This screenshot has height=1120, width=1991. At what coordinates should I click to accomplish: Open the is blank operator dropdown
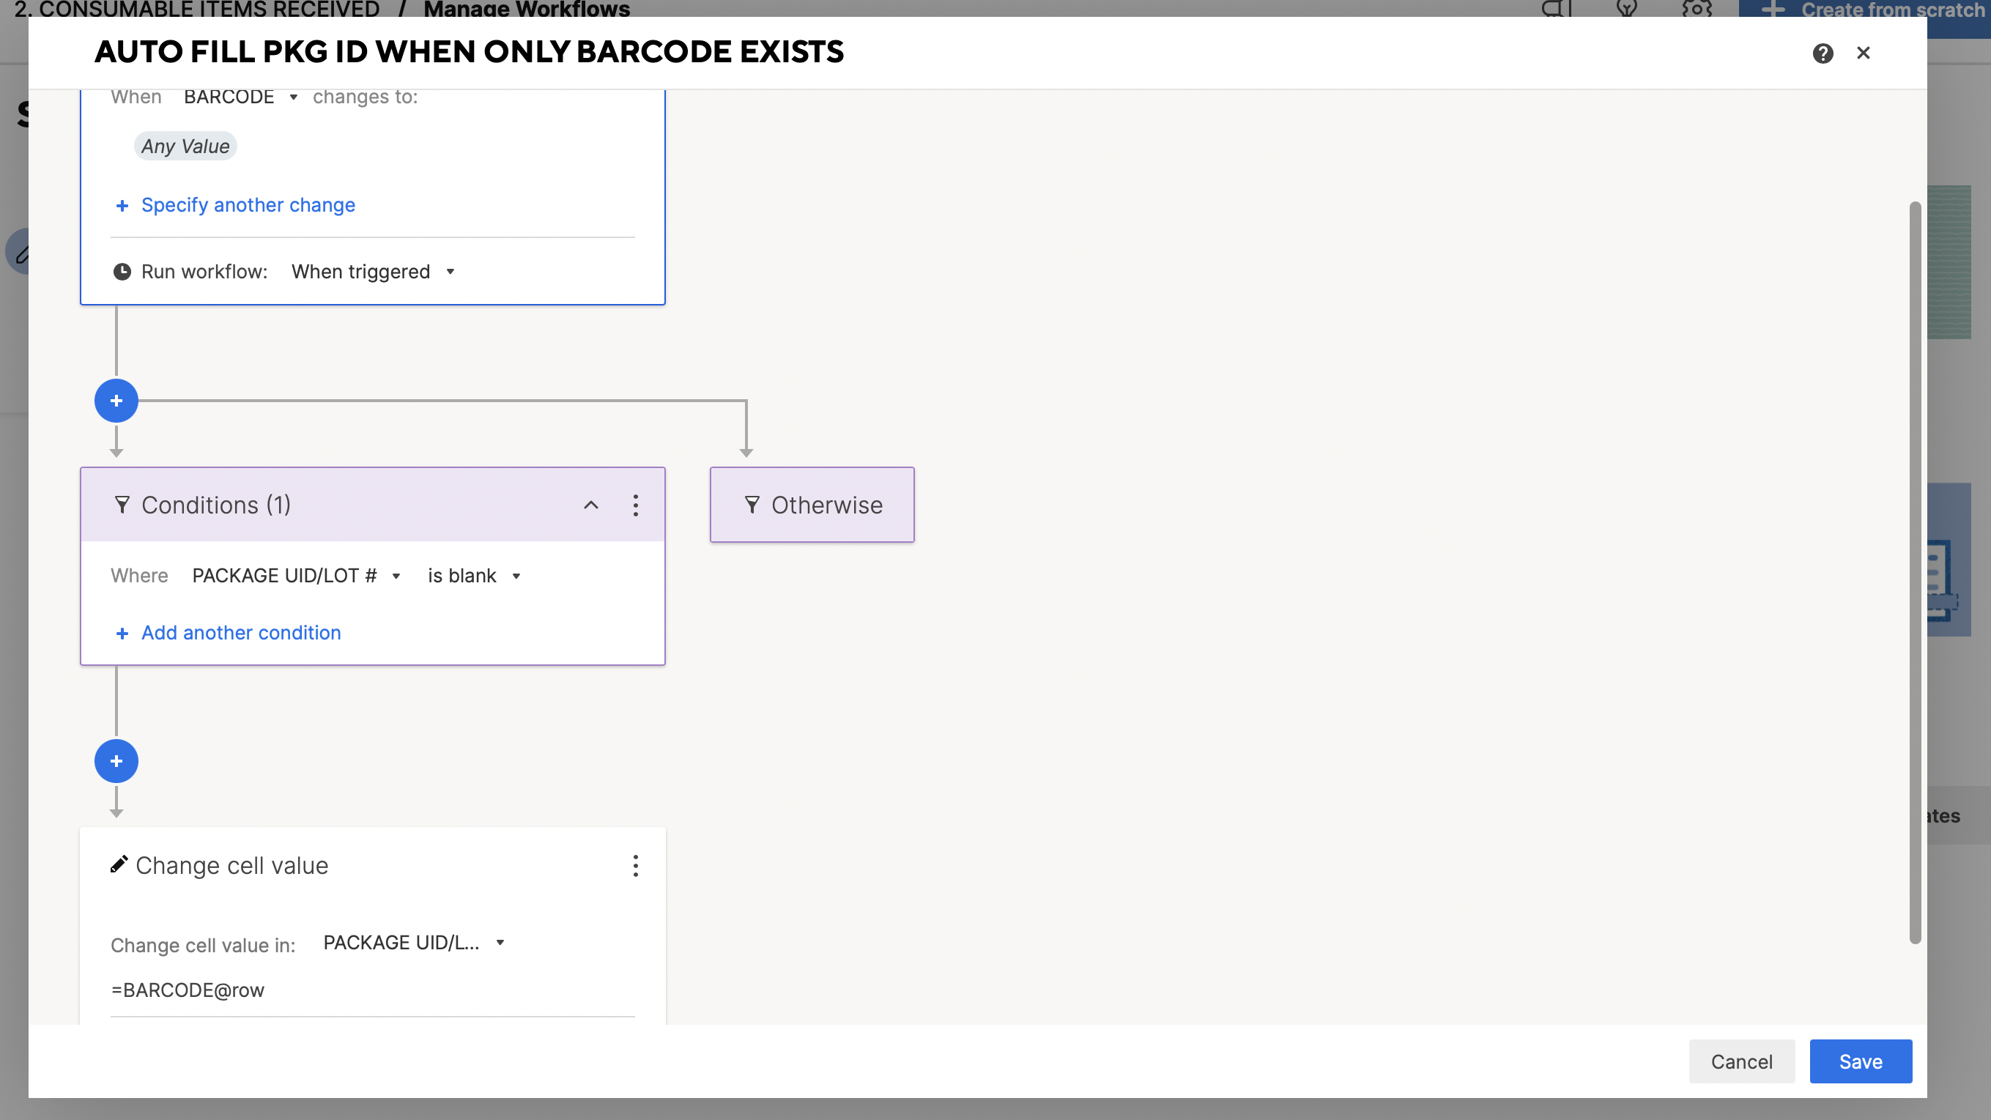[473, 575]
